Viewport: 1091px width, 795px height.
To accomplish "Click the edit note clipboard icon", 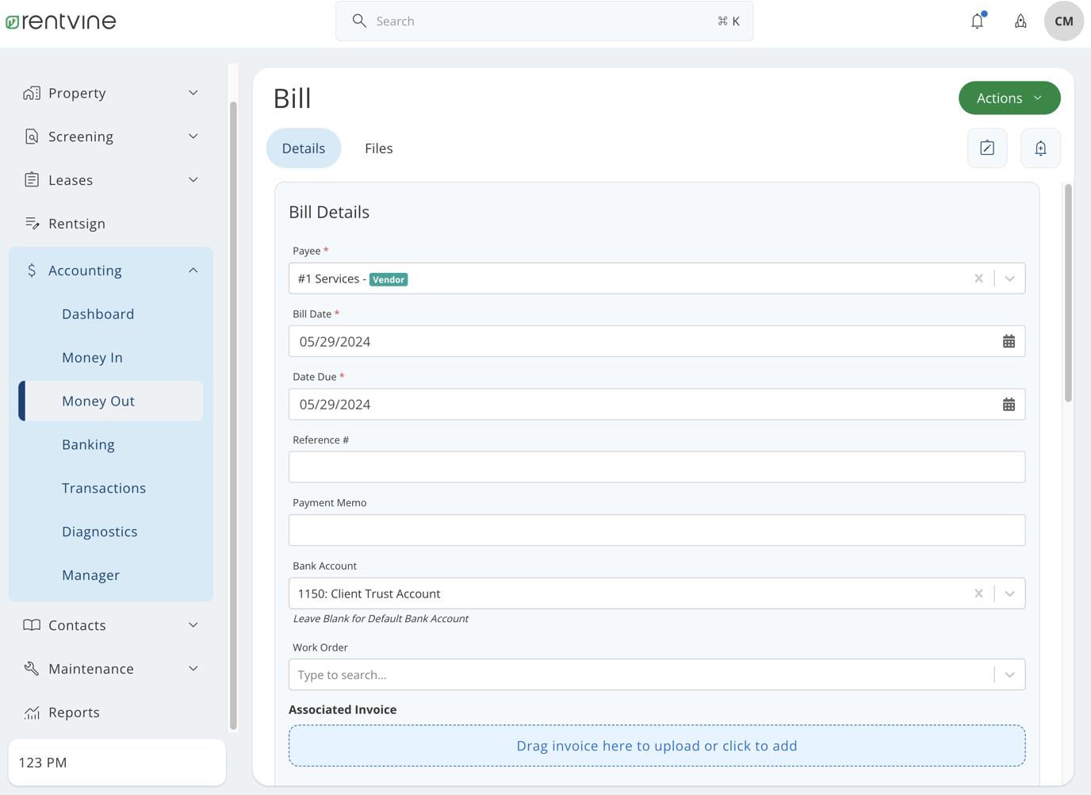I will coord(986,148).
